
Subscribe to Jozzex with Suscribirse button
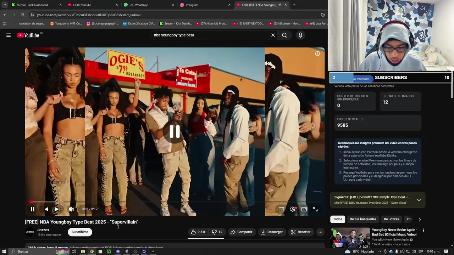[x=80, y=232]
